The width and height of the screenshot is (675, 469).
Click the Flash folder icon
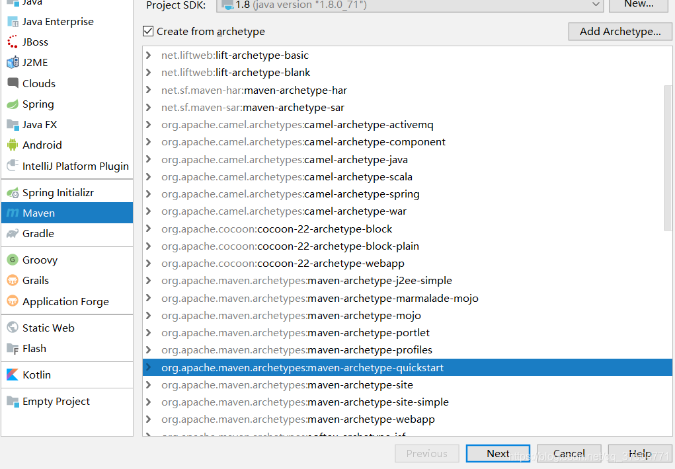pos(13,349)
